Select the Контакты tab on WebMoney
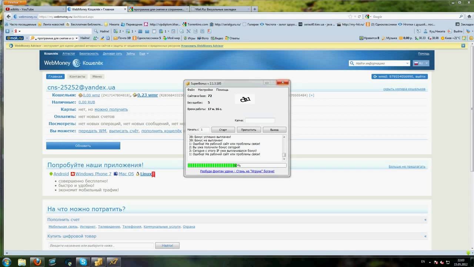 click(77, 76)
